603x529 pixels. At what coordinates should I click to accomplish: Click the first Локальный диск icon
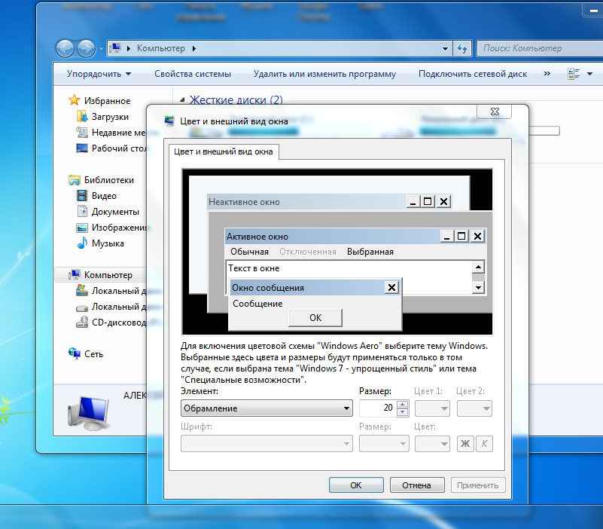click(x=82, y=290)
